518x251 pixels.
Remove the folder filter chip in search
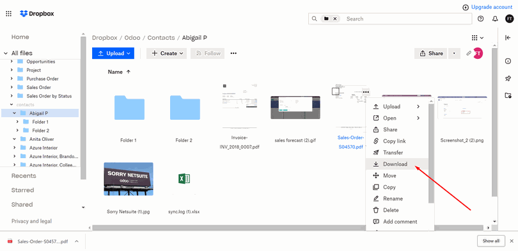click(334, 19)
